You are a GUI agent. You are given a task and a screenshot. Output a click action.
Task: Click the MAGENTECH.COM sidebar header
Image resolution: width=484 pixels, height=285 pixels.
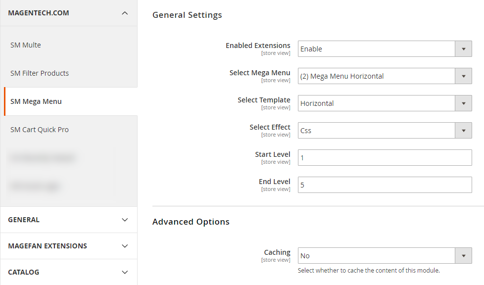(39, 13)
